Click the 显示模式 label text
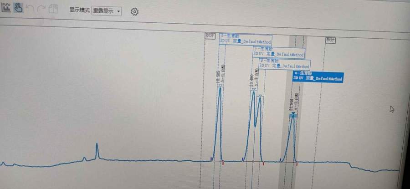Viewport: 410px width, 189px height. [79, 10]
